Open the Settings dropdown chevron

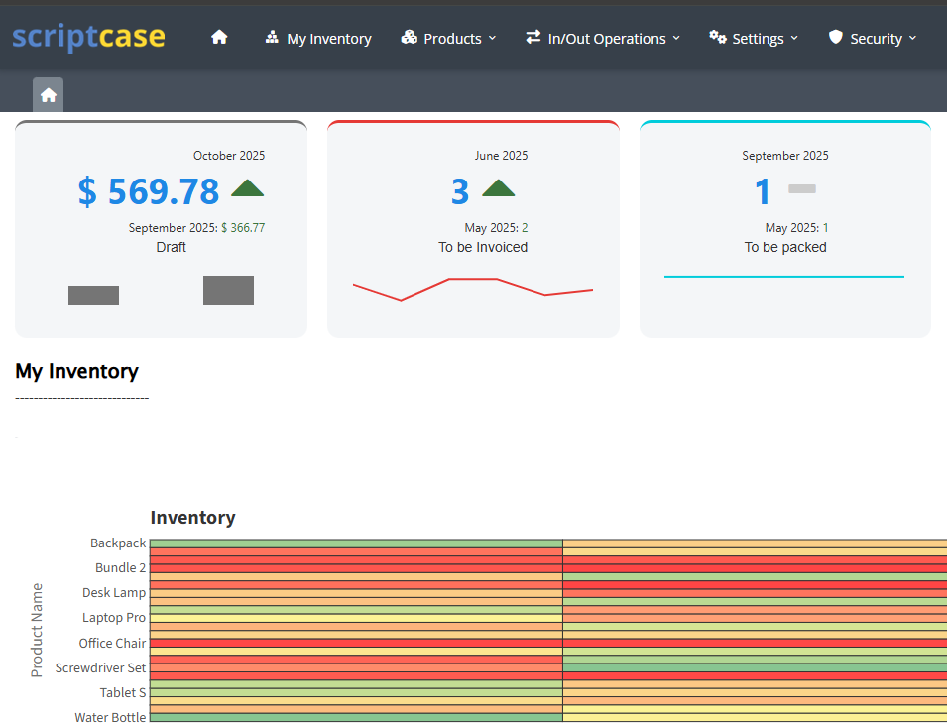coord(794,39)
